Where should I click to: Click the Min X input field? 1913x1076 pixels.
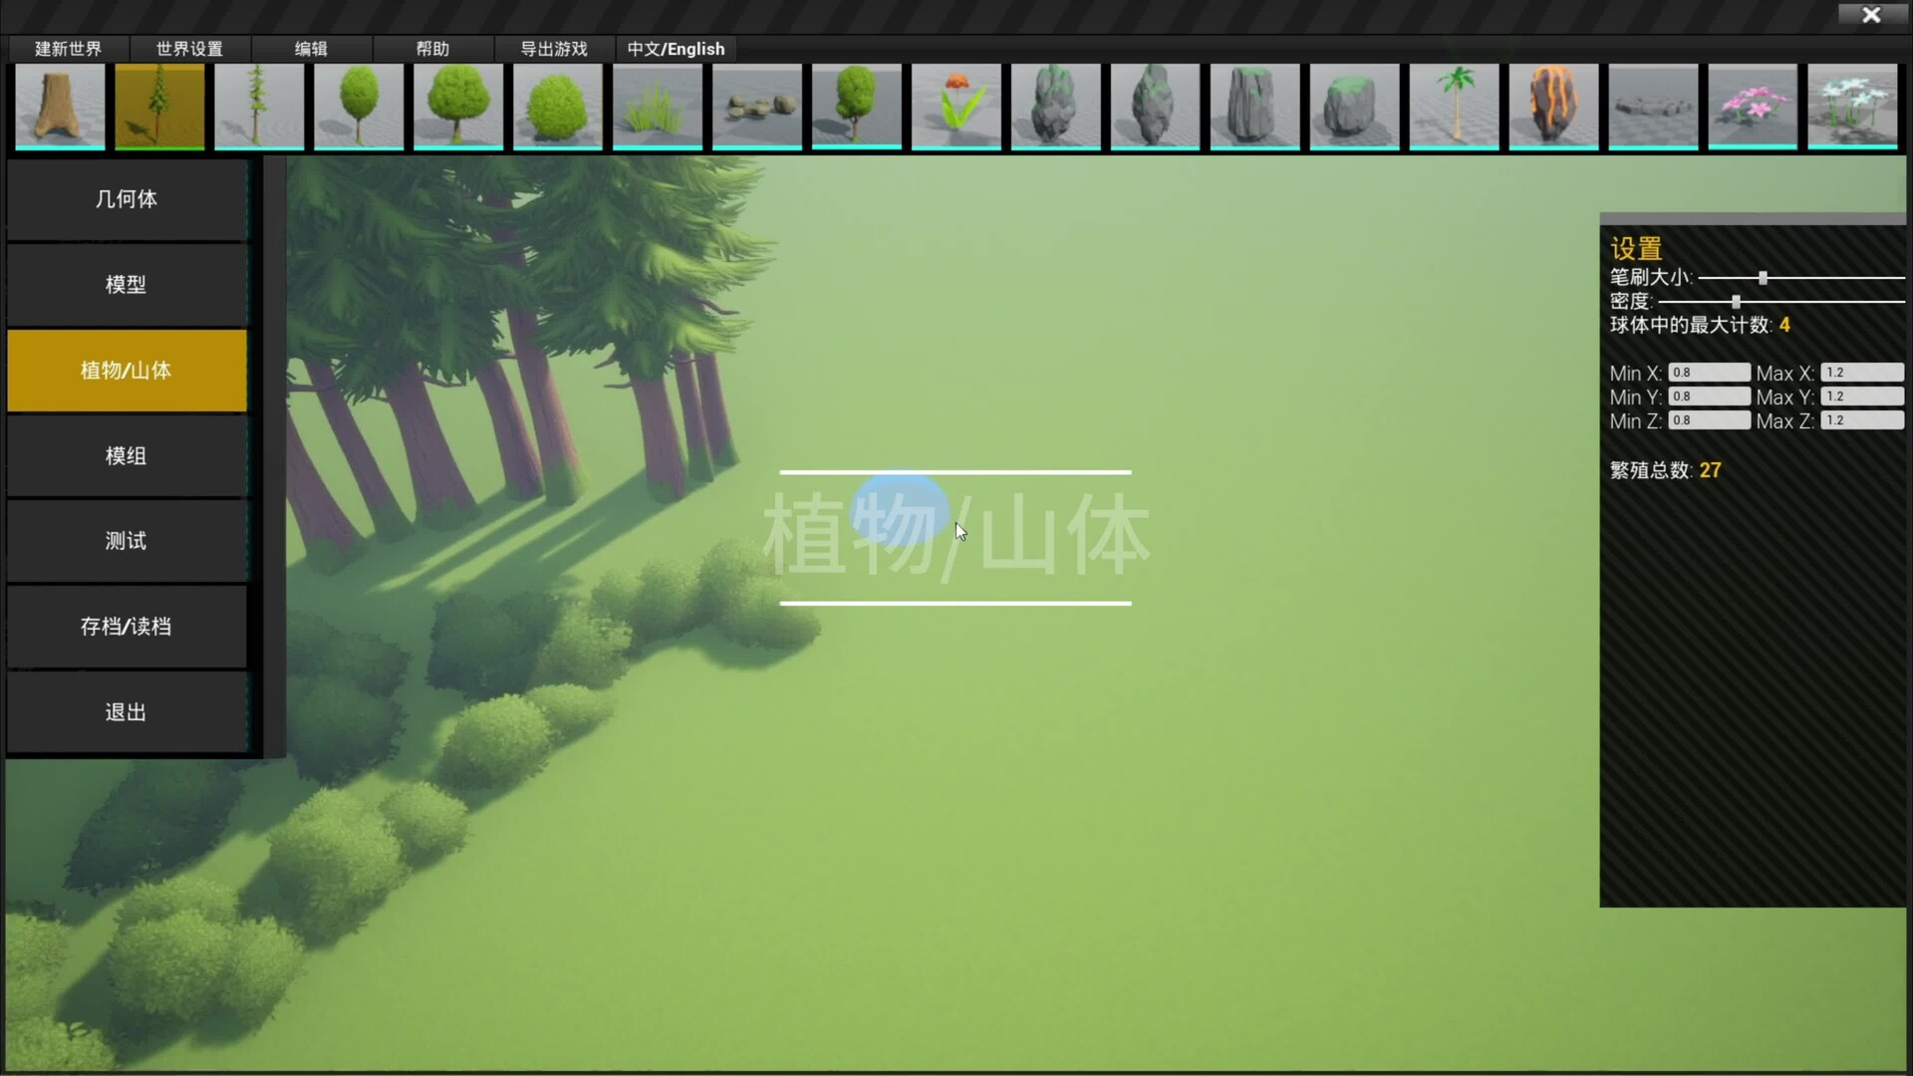[x=1709, y=373]
